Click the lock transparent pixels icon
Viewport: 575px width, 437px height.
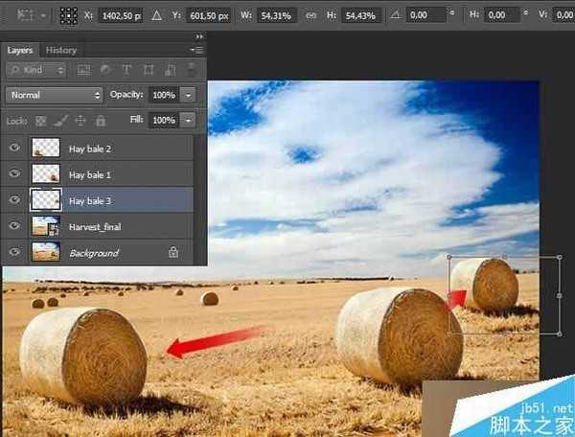(40, 121)
